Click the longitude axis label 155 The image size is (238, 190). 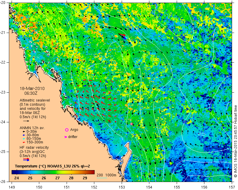[x=177, y=187]
